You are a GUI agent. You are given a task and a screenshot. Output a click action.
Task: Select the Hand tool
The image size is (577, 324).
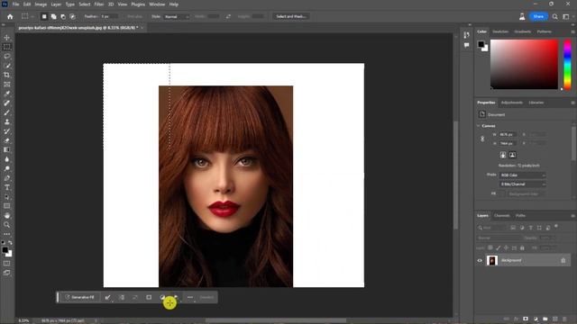tap(6, 216)
